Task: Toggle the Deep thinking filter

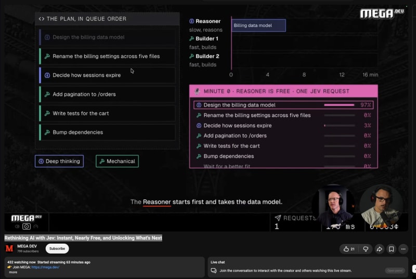Action: pyautogui.click(x=59, y=161)
